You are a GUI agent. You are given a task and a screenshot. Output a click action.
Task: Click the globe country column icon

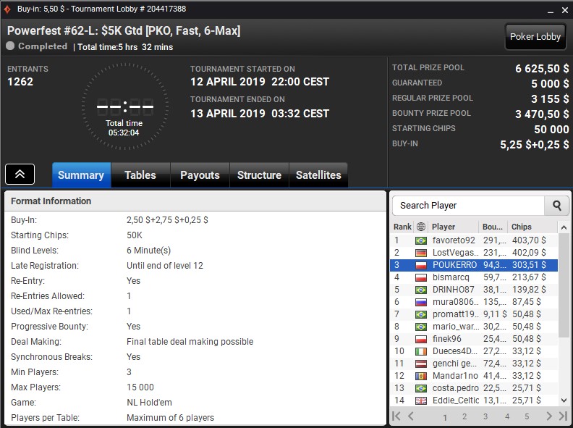click(421, 227)
